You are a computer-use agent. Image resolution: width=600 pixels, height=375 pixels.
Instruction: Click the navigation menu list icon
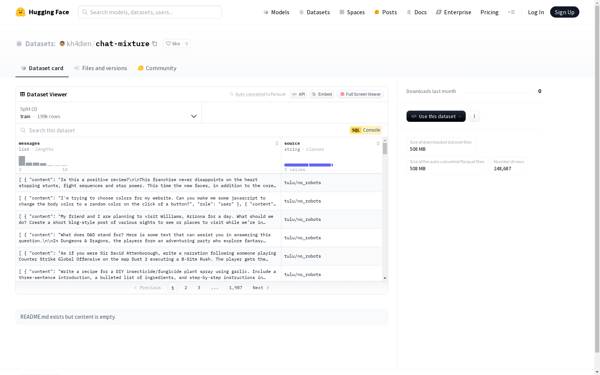[511, 12]
